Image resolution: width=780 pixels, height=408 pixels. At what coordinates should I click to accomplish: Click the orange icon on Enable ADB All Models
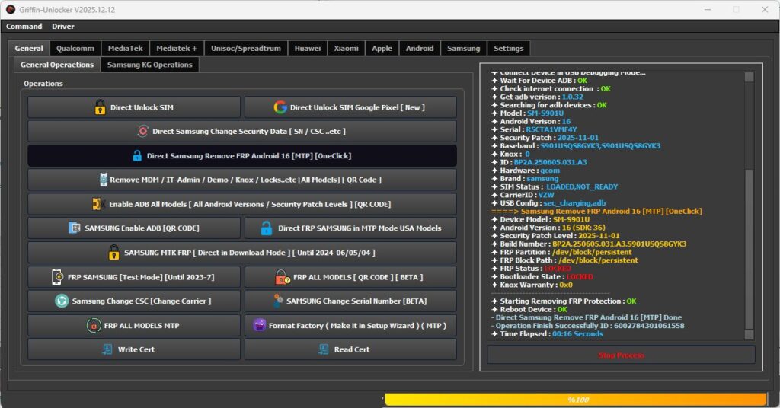click(97, 204)
